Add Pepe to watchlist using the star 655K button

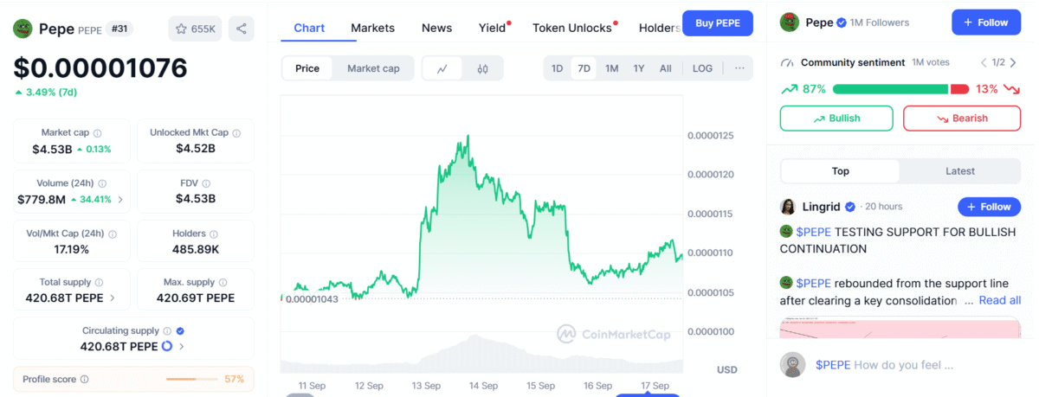(x=195, y=29)
